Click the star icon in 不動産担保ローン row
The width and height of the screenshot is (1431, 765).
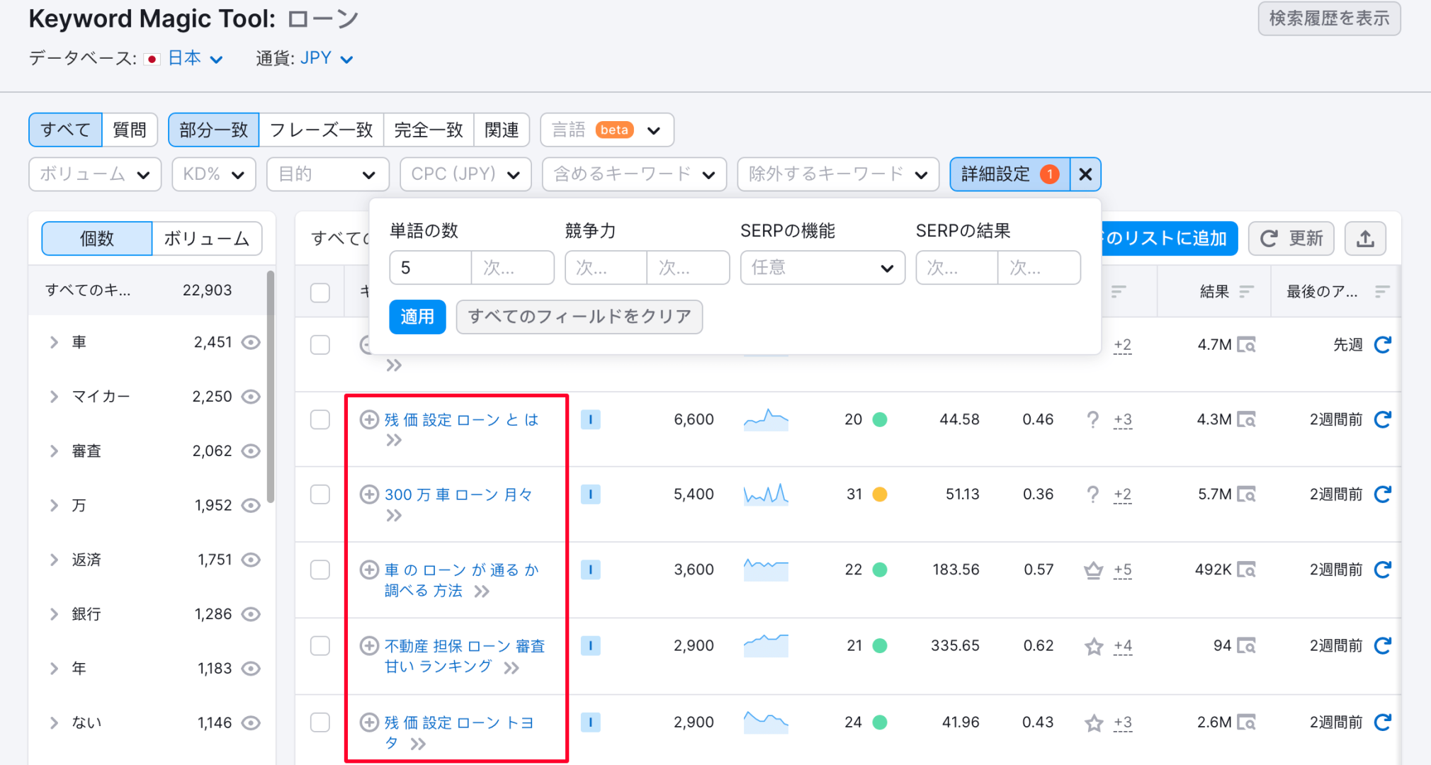coord(1093,645)
